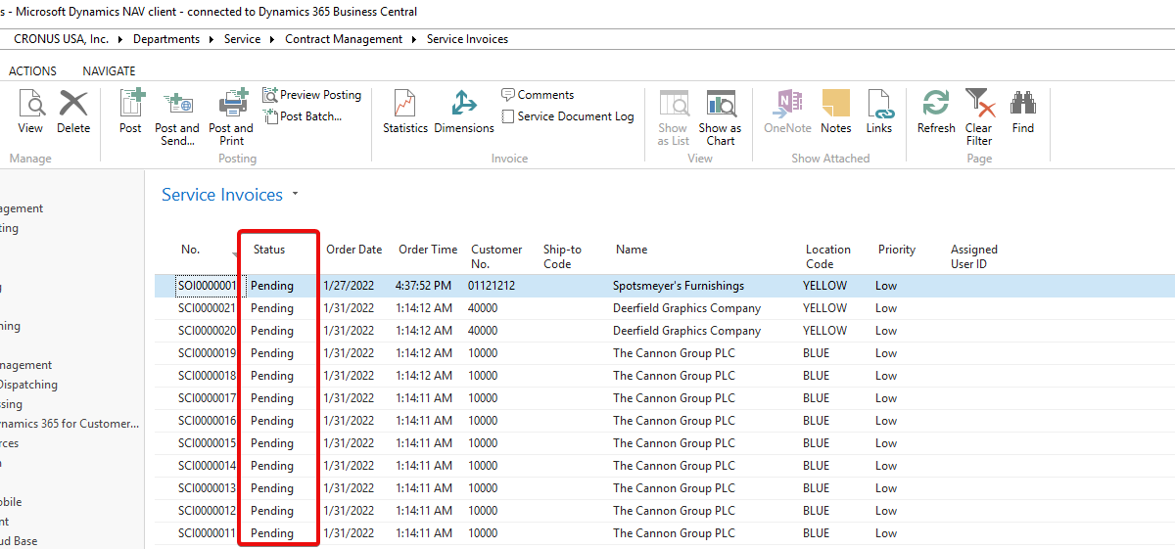The height and width of the screenshot is (549, 1175).
Task: Find in list with binoculars icon
Action: pyautogui.click(x=1023, y=112)
